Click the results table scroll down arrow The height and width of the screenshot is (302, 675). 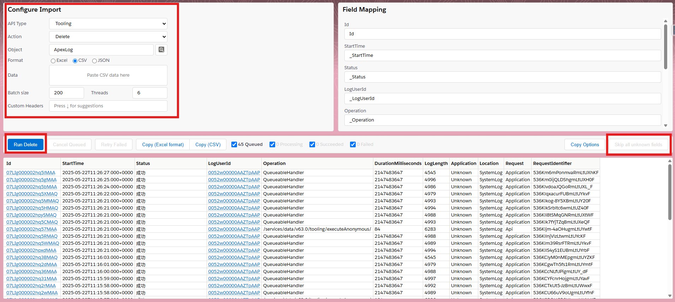pos(670,296)
